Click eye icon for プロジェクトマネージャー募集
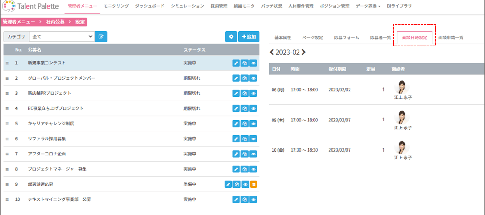485x215 pixels. pos(253,169)
